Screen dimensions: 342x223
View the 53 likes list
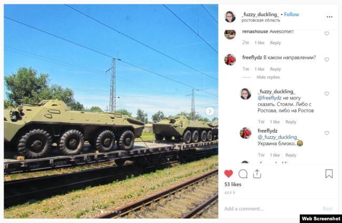(233, 185)
